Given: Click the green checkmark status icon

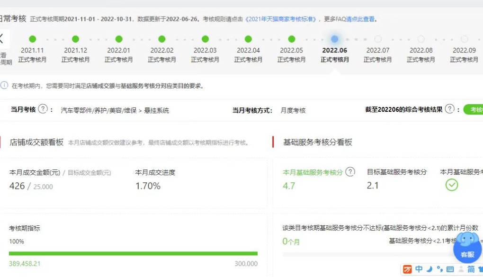Looking at the screenshot, I should [x=452, y=185].
